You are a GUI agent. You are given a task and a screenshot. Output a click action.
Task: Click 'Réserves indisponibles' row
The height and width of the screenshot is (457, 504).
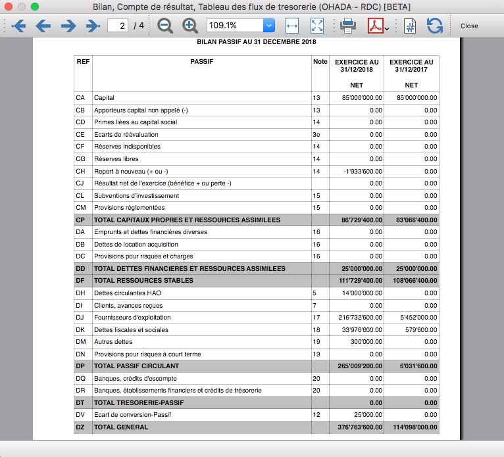point(127,147)
